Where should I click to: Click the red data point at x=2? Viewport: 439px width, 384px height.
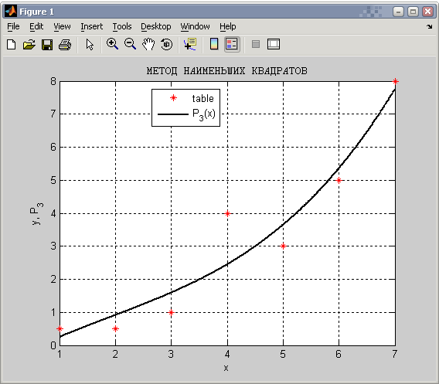coord(115,328)
